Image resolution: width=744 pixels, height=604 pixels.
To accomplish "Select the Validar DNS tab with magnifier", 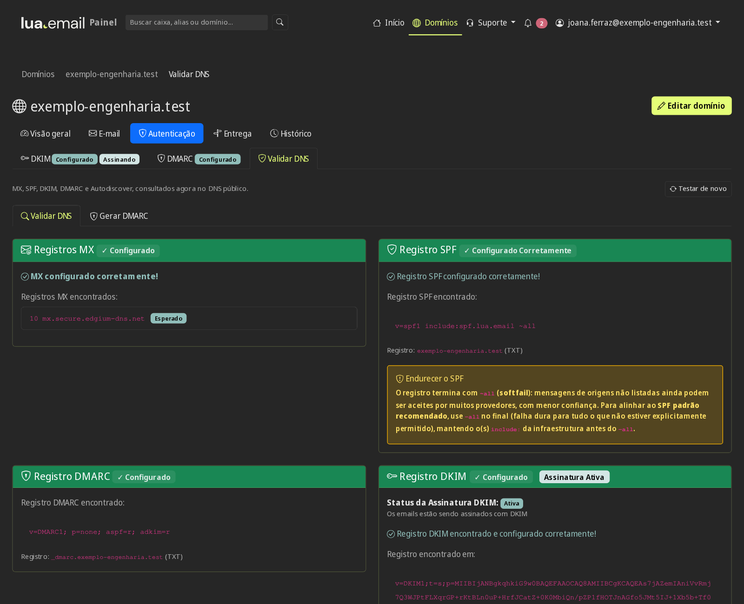I will [x=46, y=216].
